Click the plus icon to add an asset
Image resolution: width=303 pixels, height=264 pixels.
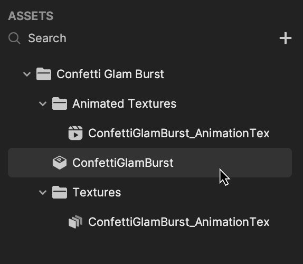[x=286, y=38]
